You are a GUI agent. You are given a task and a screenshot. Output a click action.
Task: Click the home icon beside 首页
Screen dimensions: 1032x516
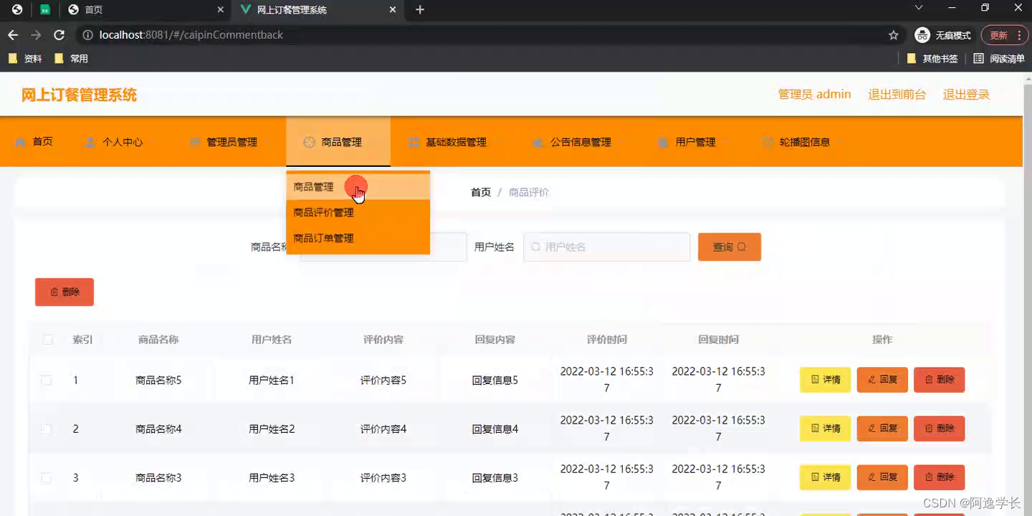[x=20, y=142]
